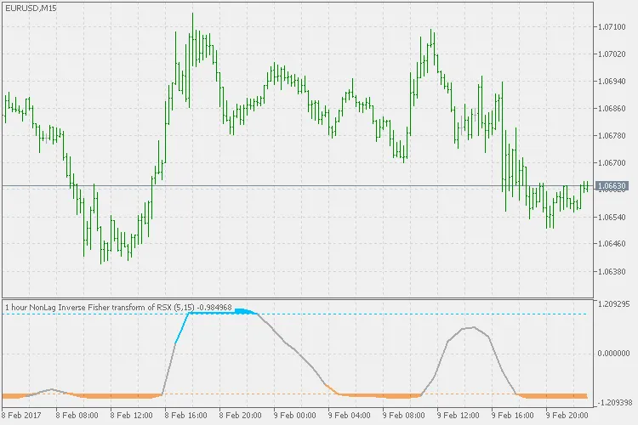Click the 1.07100 price axis label
The width and height of the screenshot is (638, 425).
612,27
